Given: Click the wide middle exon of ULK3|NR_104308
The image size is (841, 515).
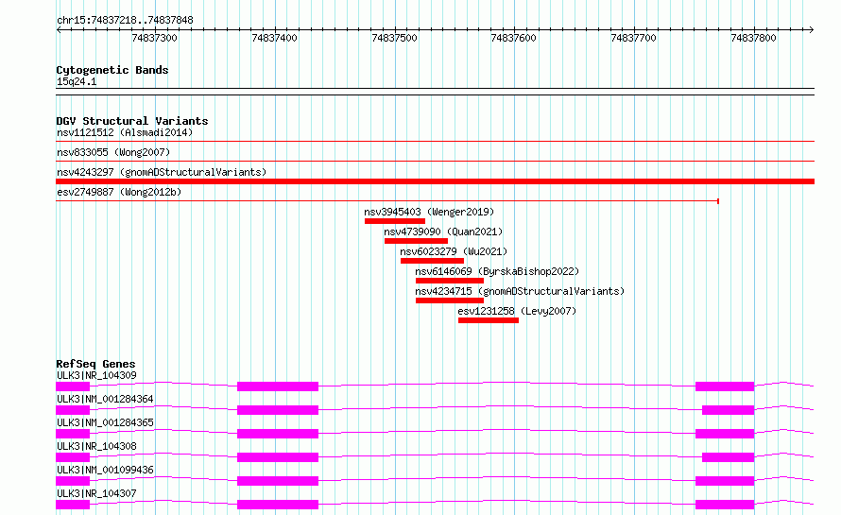Looking at the screenshot, I should pyautogui.click(x=278, y=457).
